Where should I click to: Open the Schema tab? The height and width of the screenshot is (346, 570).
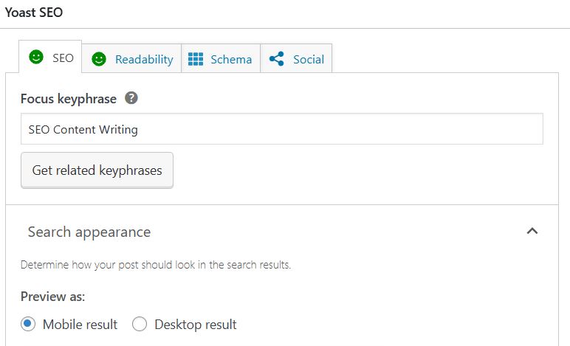[221, 58]
